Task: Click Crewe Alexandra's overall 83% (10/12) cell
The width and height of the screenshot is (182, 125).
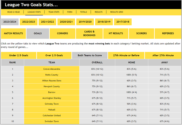Action: tap(97, 69)
